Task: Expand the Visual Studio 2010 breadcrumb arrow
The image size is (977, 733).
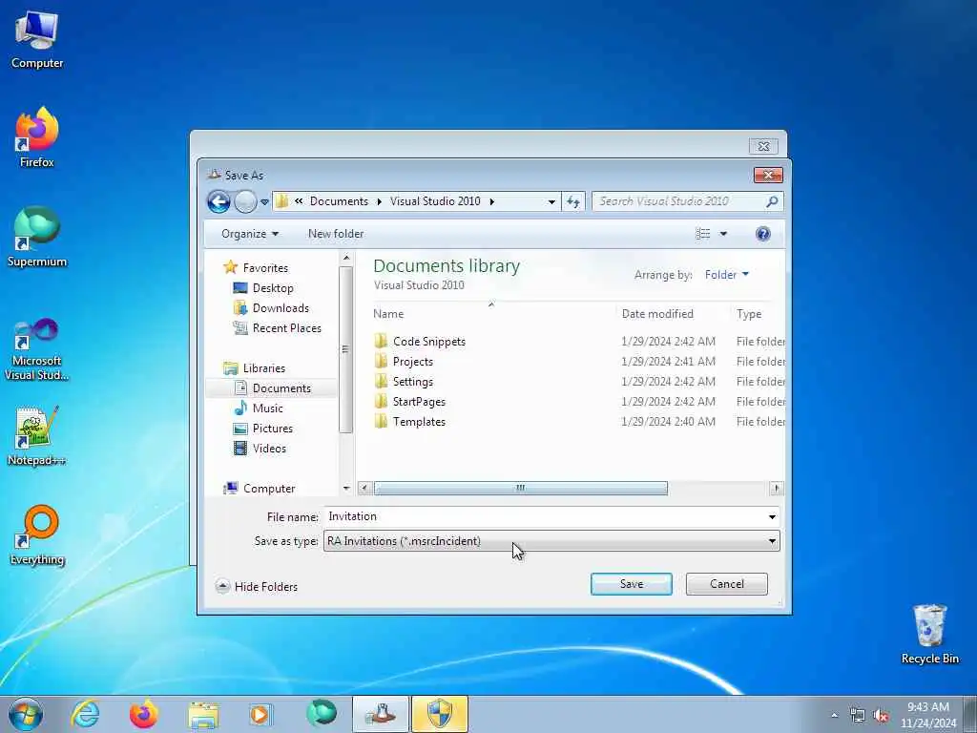Action: pyautogui.click(x=491, y=201)
